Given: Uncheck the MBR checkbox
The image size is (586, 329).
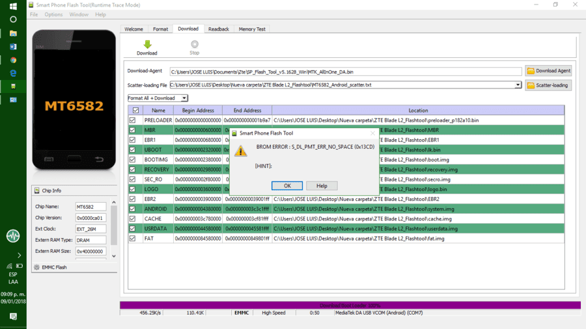Looking at the screenshot, I should 132,130.
